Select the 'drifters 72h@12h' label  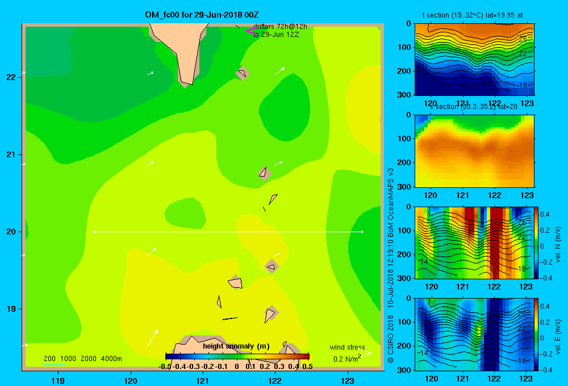(x=280, y=27)
